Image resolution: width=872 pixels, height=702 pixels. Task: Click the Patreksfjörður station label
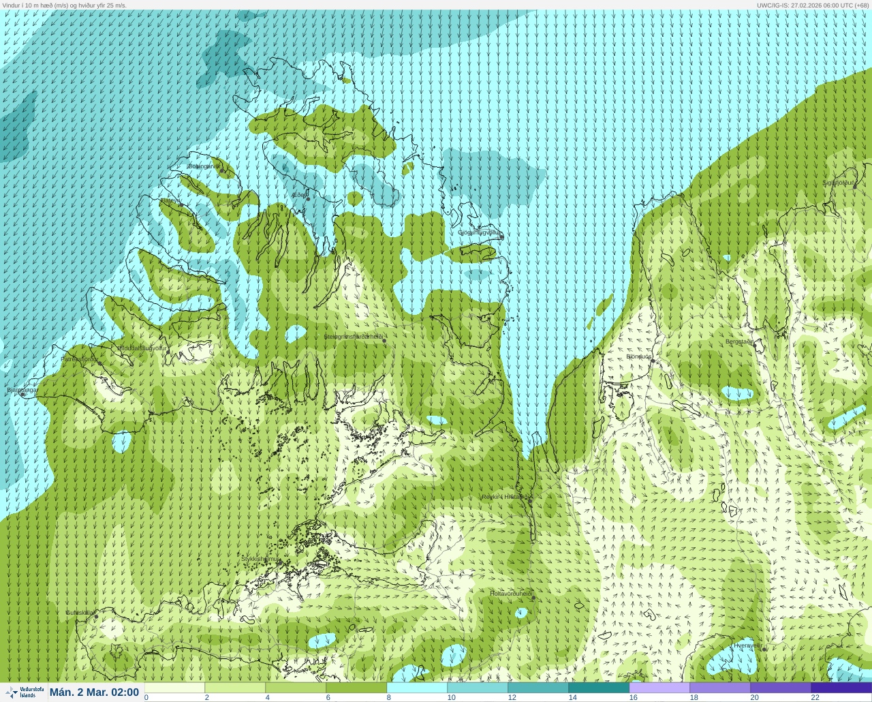point(79,358)
